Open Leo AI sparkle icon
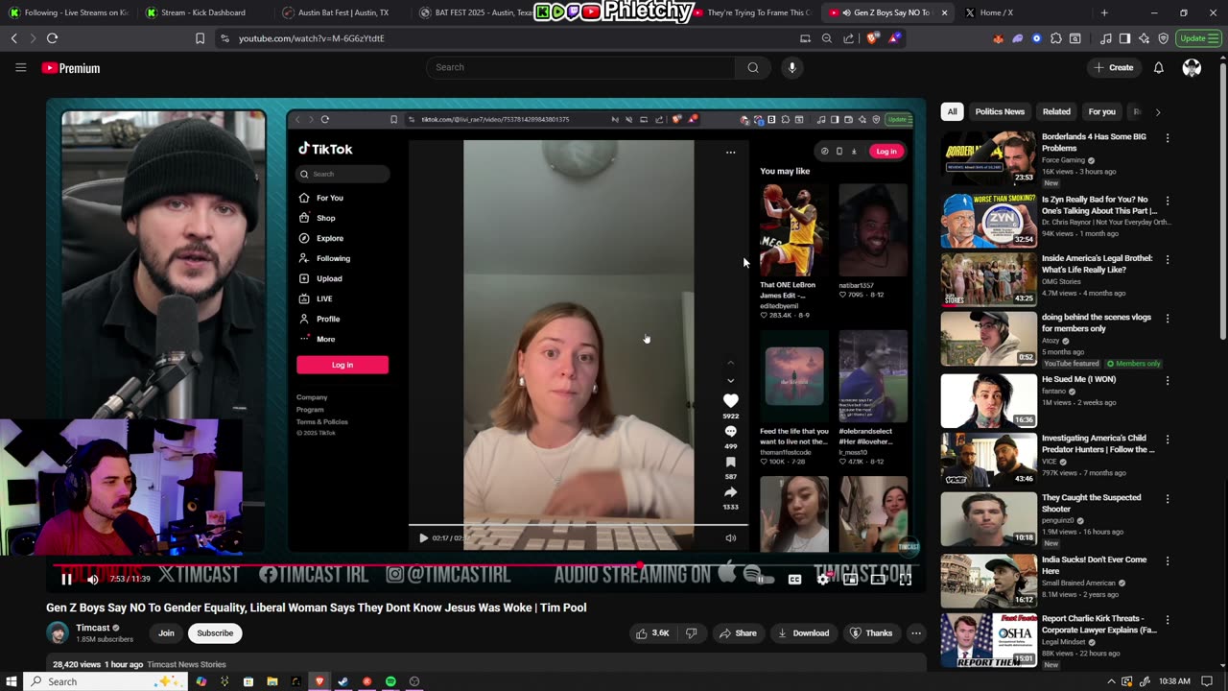The height and width of the screenshot is (691, 1228). pyautogui.click(x=1144, y=38)
